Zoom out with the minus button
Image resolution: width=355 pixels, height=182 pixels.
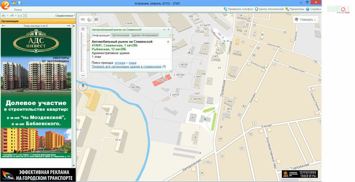pyautogui.click(x=83, y=75)
